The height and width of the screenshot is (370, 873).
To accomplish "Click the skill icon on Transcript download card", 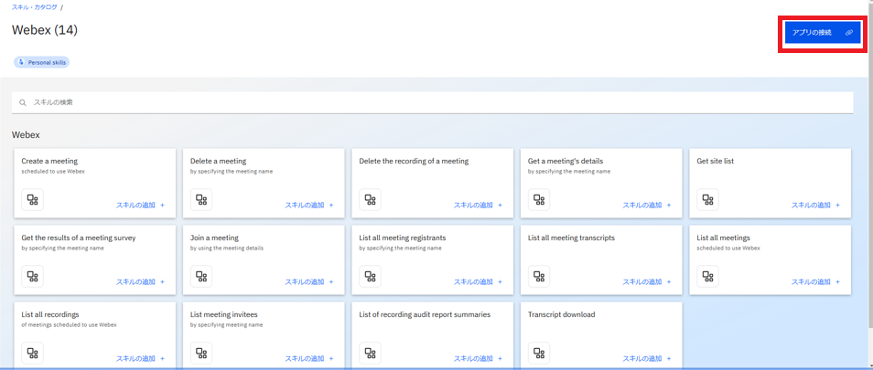I will pos(539,353).
